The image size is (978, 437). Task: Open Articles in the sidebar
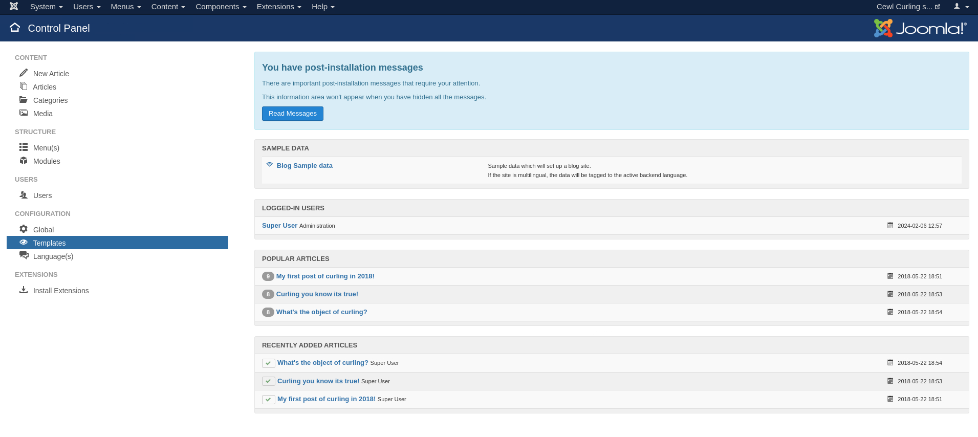coord(45,87)
